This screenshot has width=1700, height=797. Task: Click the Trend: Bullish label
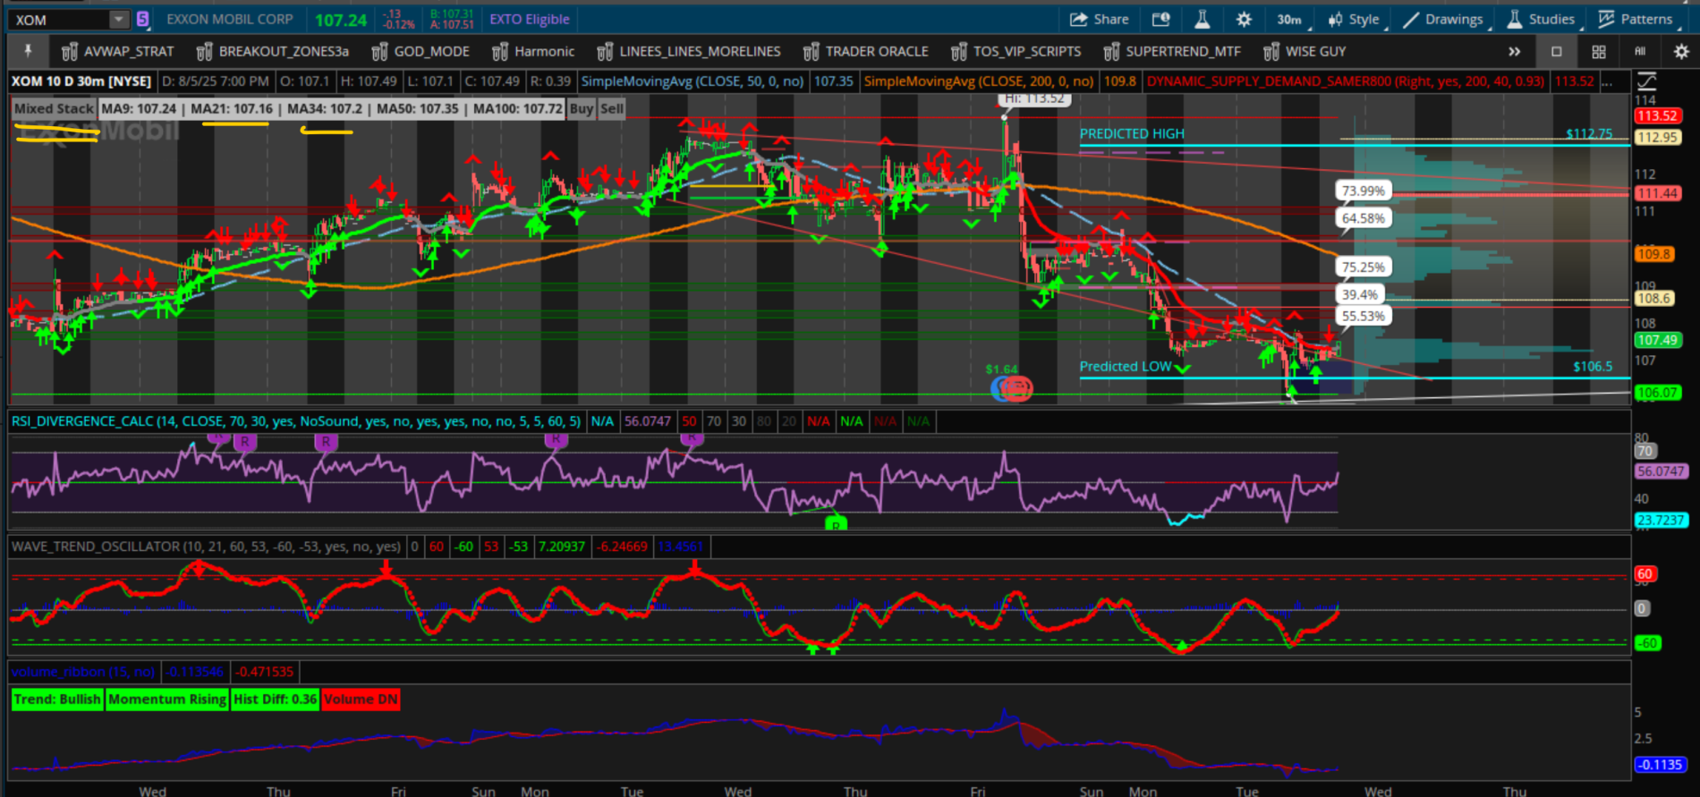coord(57,699)
